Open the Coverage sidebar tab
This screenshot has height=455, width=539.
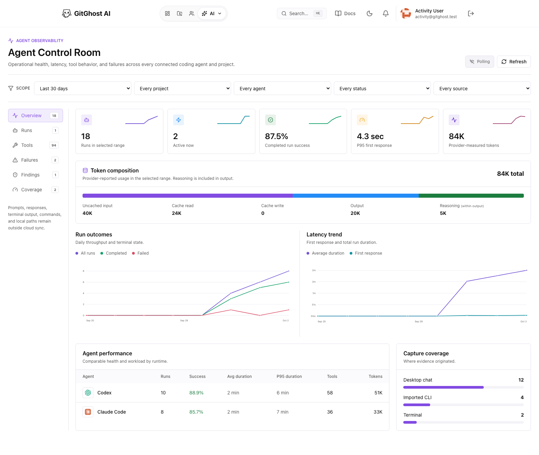click(35, 190)
